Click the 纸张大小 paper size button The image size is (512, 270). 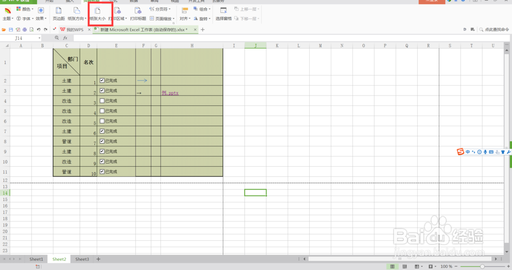click(97, 14)
